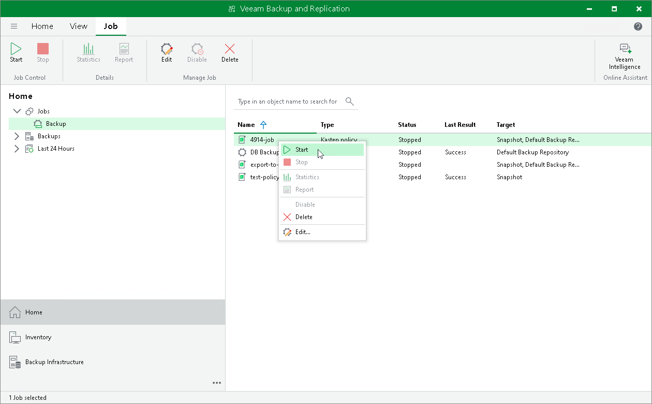The image size is (652, 404).
Task: Click the Last 24 Hours node icon
Action: click(29, 149)
